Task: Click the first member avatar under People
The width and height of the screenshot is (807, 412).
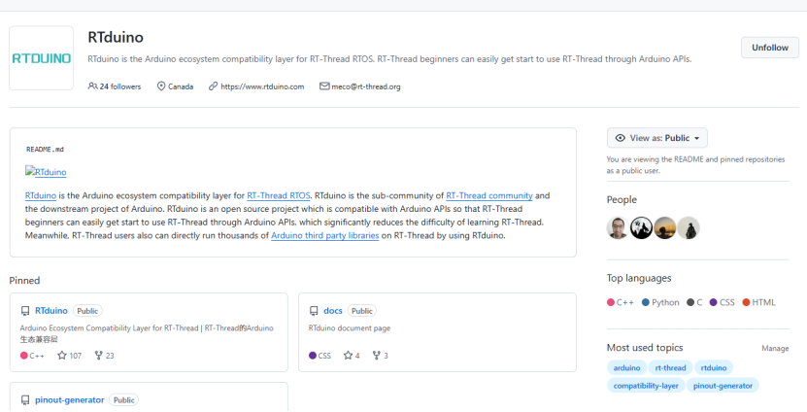Action: (x=618, y=228)
